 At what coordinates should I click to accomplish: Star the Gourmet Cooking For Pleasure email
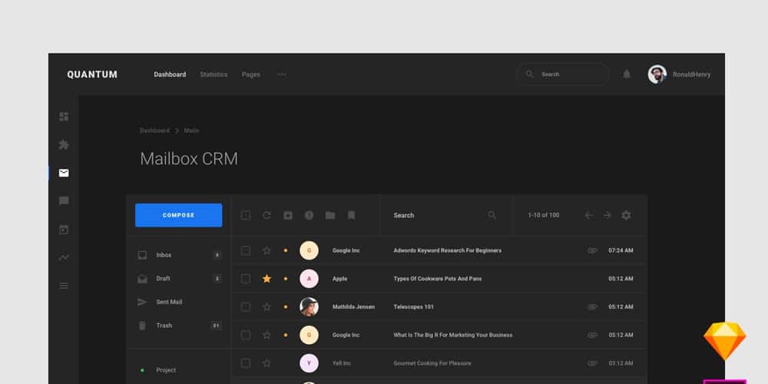(266, 363)
